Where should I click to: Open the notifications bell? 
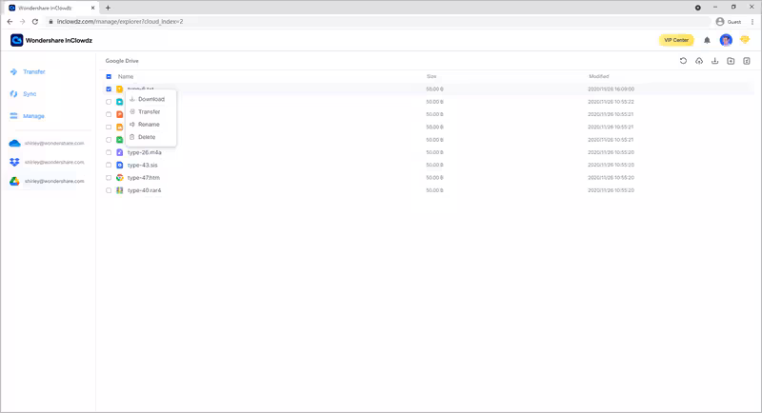click(707, 40)
